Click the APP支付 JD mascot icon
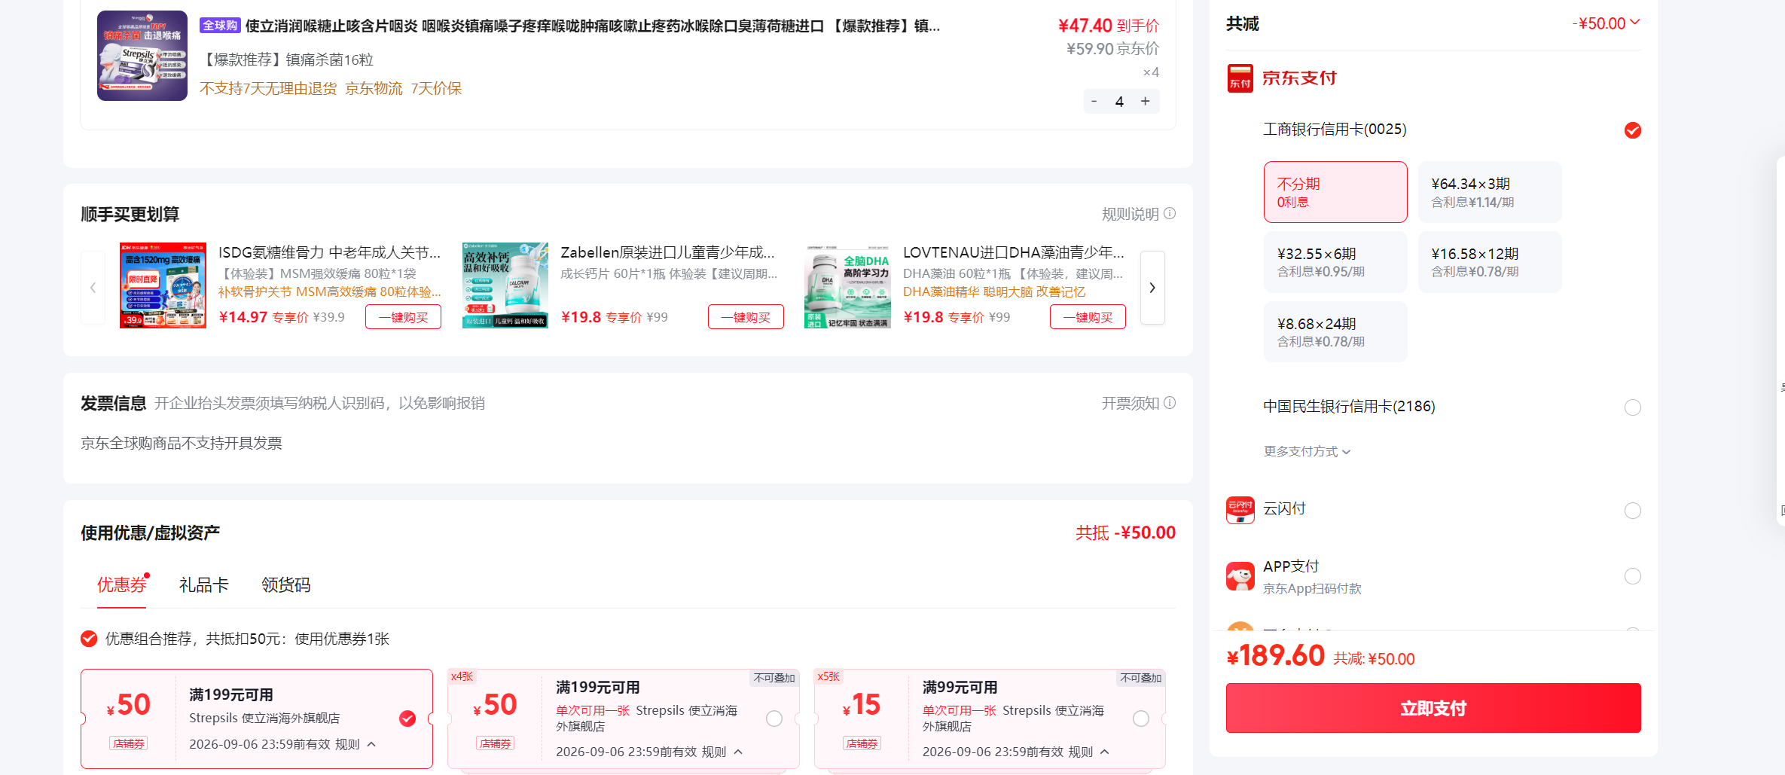The width and height of the screenshot is (1785, 775). pyautogui.click(x=1240, y=576)
